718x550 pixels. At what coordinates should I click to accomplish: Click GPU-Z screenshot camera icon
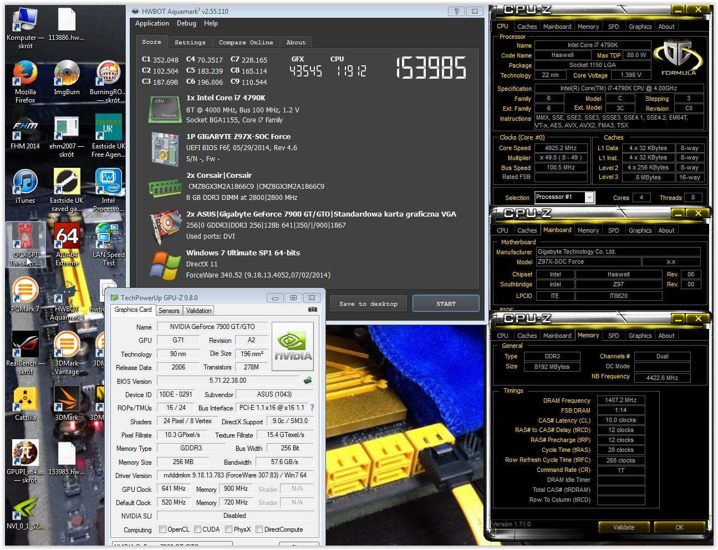pos(313,310)
